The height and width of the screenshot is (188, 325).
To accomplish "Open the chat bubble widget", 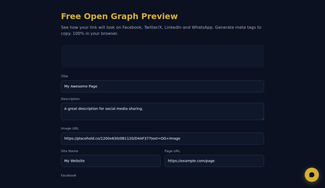I will pos(312,175).
